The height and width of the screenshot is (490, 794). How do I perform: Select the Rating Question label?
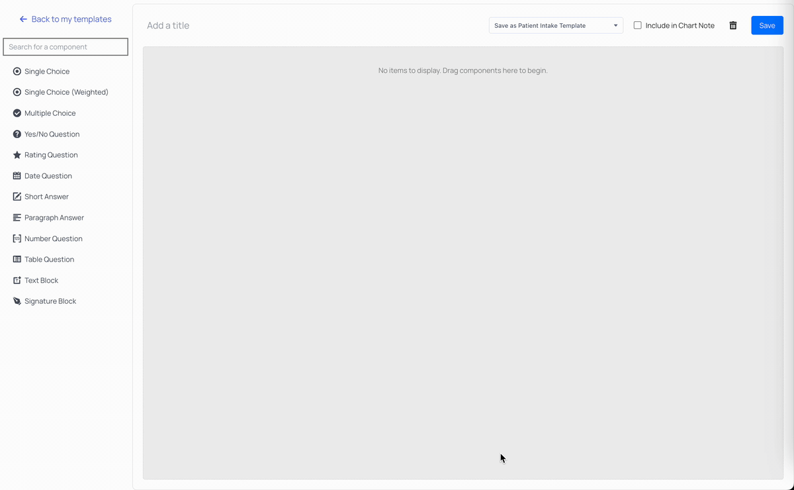[51, 155]
